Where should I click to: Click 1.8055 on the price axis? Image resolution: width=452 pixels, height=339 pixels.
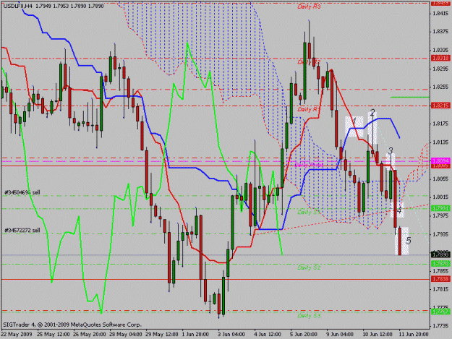[x=441, y=179]
